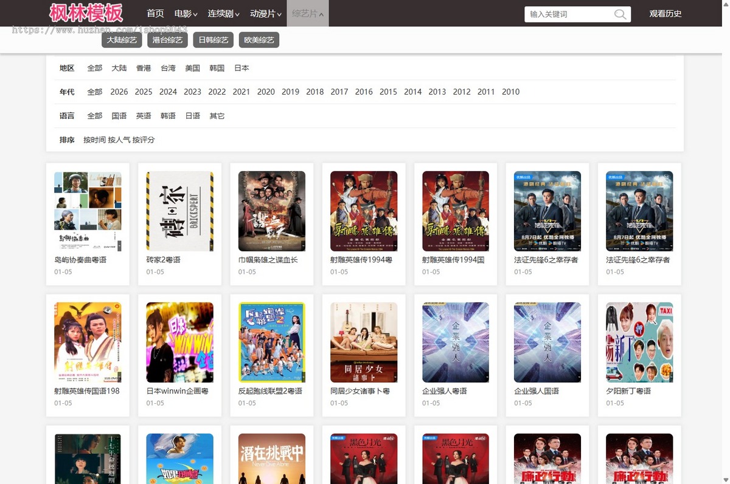
Task: Open 岛屿协奏曲粤语 poster thumbnail
Action: pos(88,211)
